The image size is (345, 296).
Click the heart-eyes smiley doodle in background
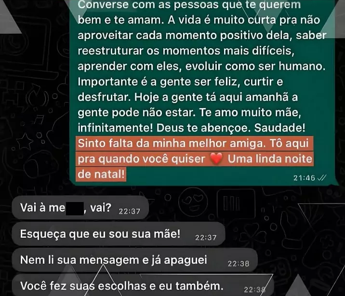click(193, 202)
